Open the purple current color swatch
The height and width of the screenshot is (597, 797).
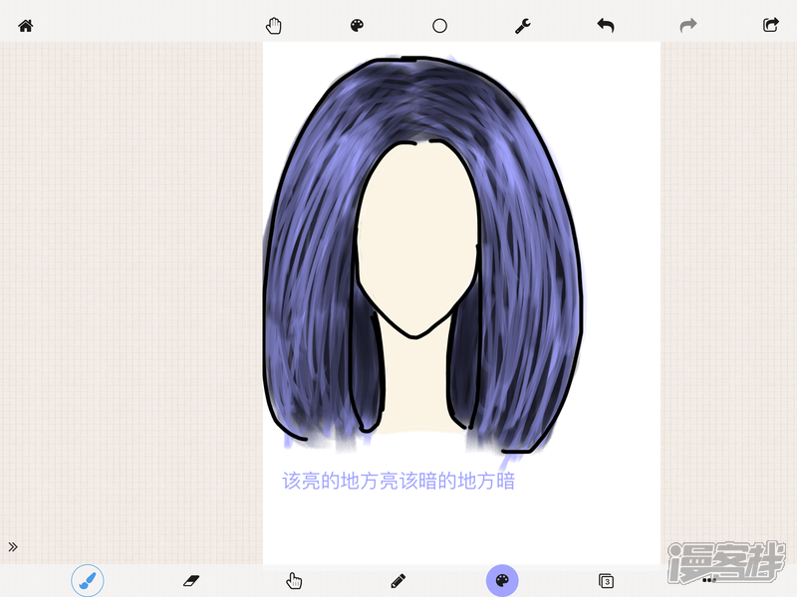click(x=502, y=579)
